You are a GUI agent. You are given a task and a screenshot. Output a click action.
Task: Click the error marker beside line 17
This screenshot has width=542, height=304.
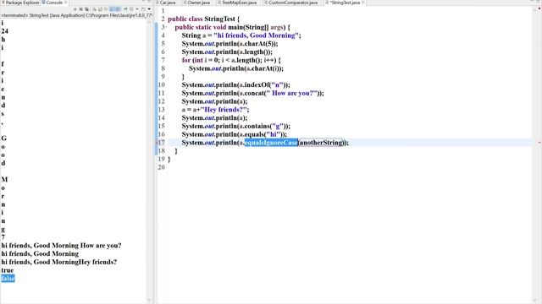[157, 143]
